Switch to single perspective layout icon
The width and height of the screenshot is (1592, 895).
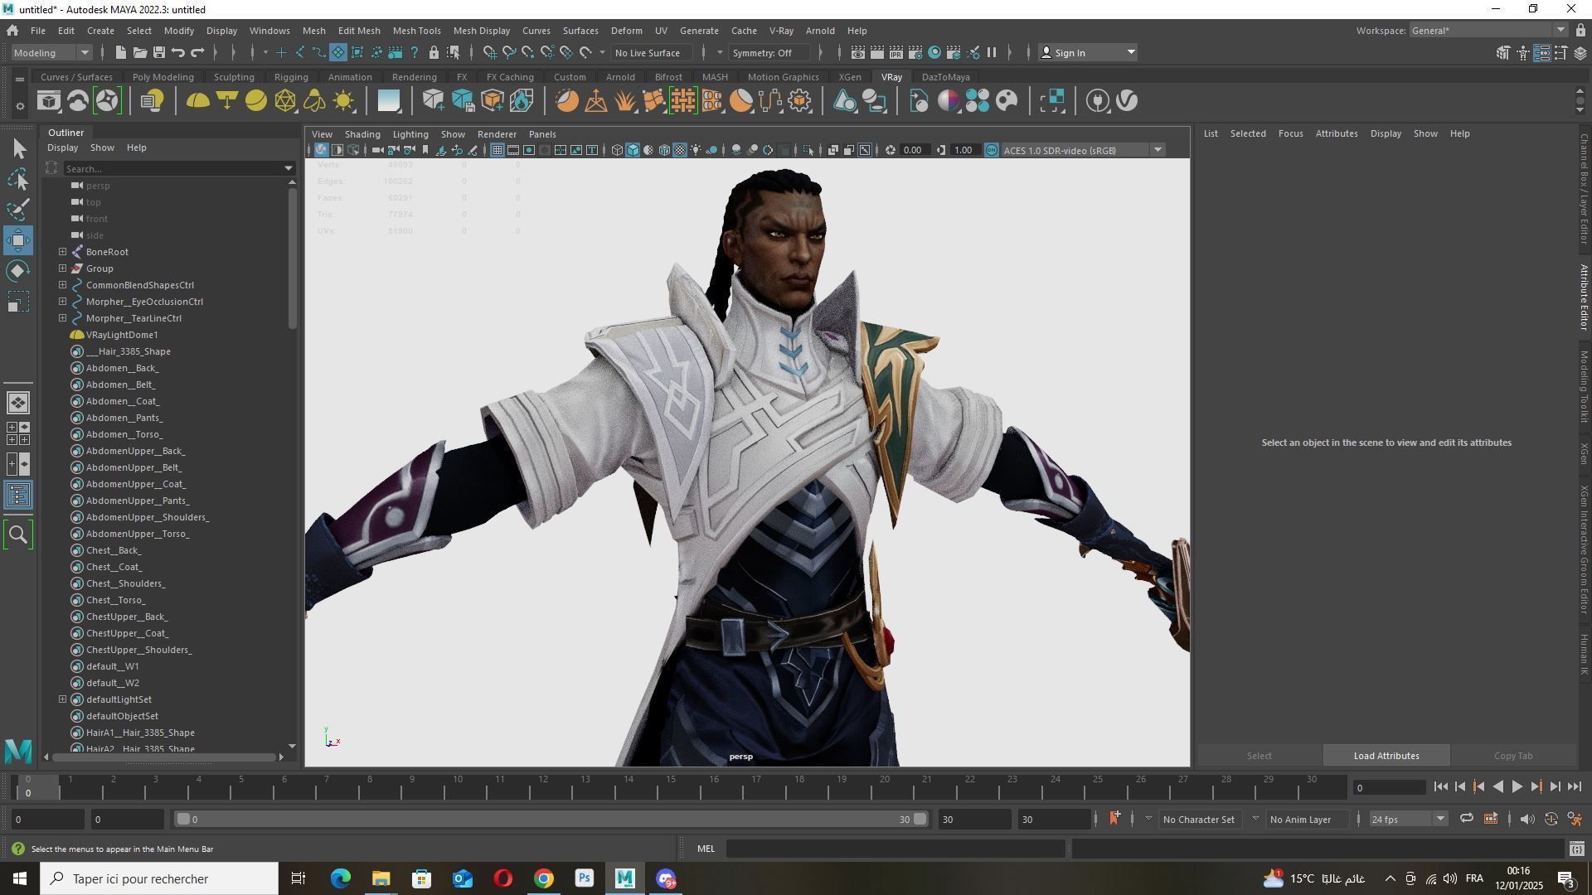[18, 403]
